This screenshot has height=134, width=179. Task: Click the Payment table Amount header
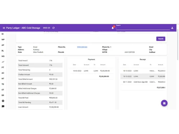tap(103, 65)
